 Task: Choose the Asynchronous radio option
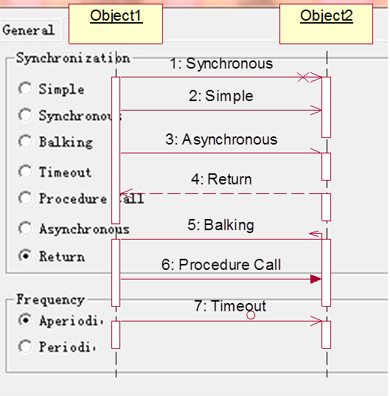[x=25, y=229]
